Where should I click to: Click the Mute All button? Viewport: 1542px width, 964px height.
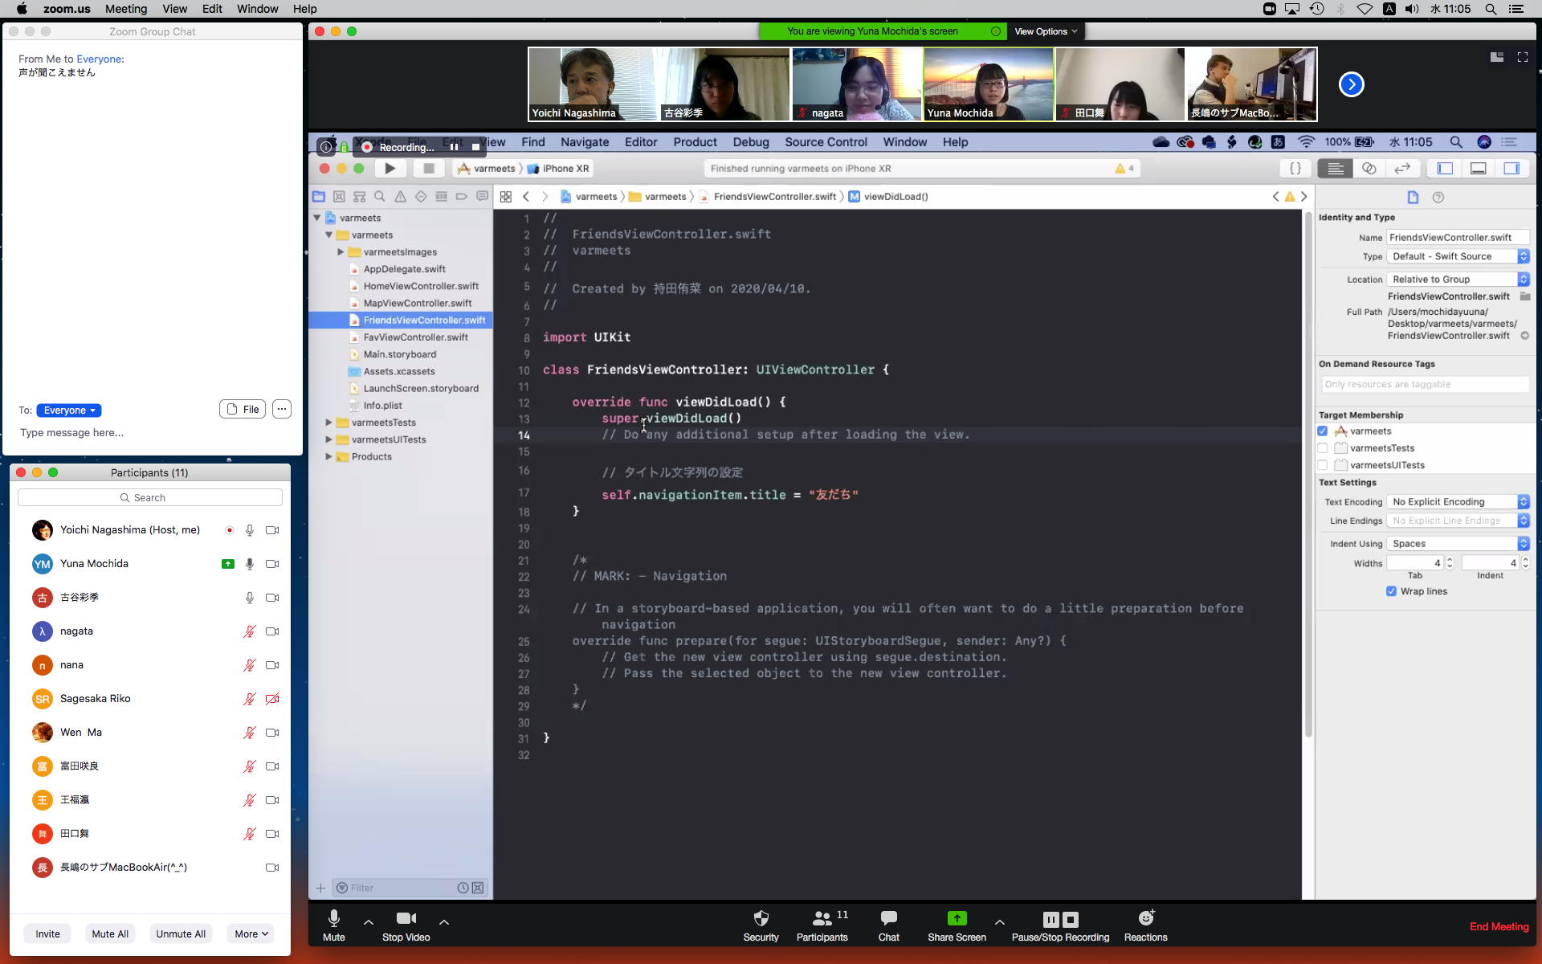110,933
